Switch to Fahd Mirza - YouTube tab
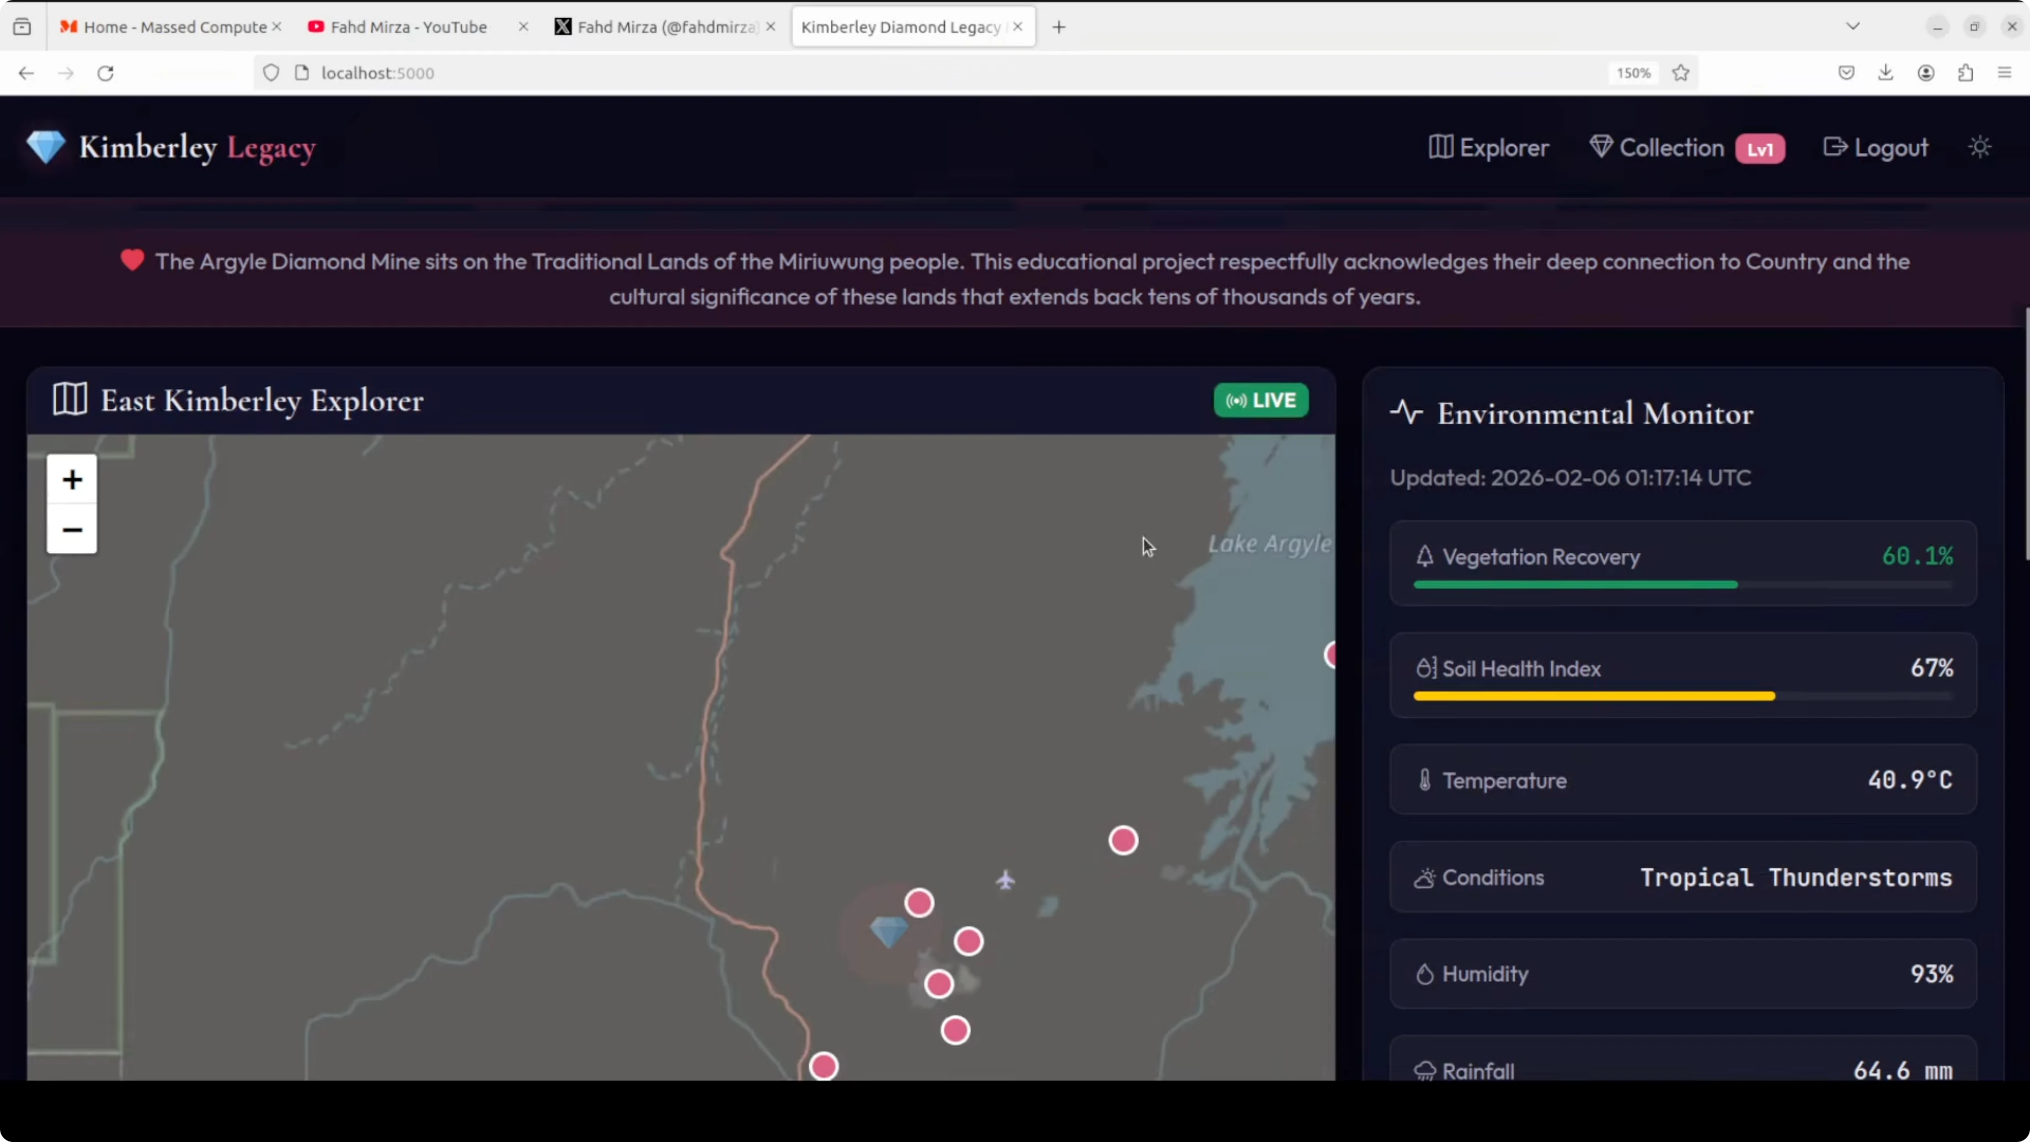Image resolution: width=2030 pixels, height=1142 pixels. [x=408, y=27]
